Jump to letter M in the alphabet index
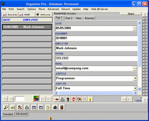The width and height of the screenshot is (149, 121). point(145,55)
